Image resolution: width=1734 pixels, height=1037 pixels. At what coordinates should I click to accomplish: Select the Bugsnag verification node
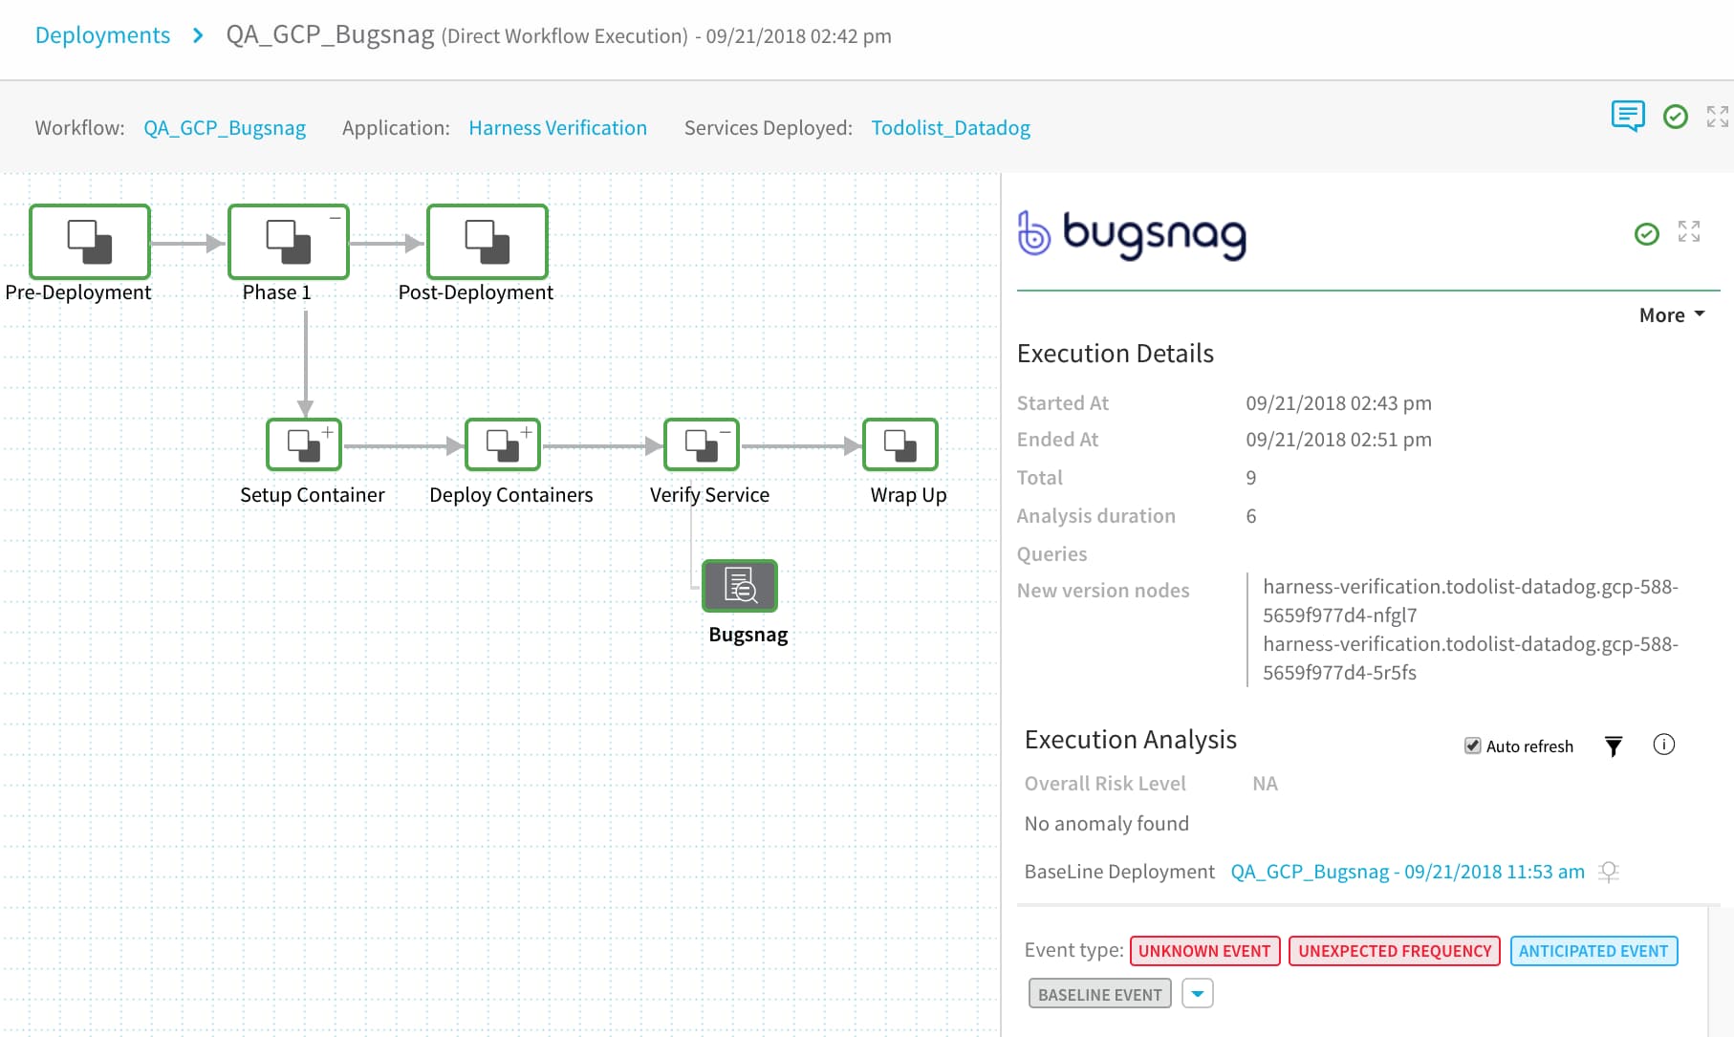(x=740, y=586)
